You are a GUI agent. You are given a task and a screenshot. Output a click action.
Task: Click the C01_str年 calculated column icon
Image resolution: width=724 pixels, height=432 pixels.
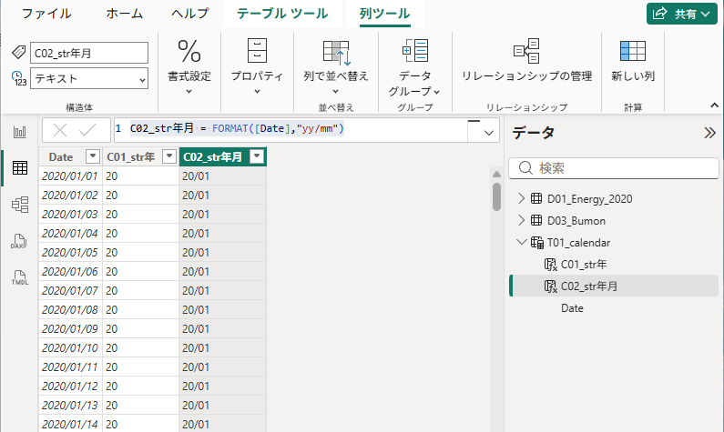coord(550,264)
